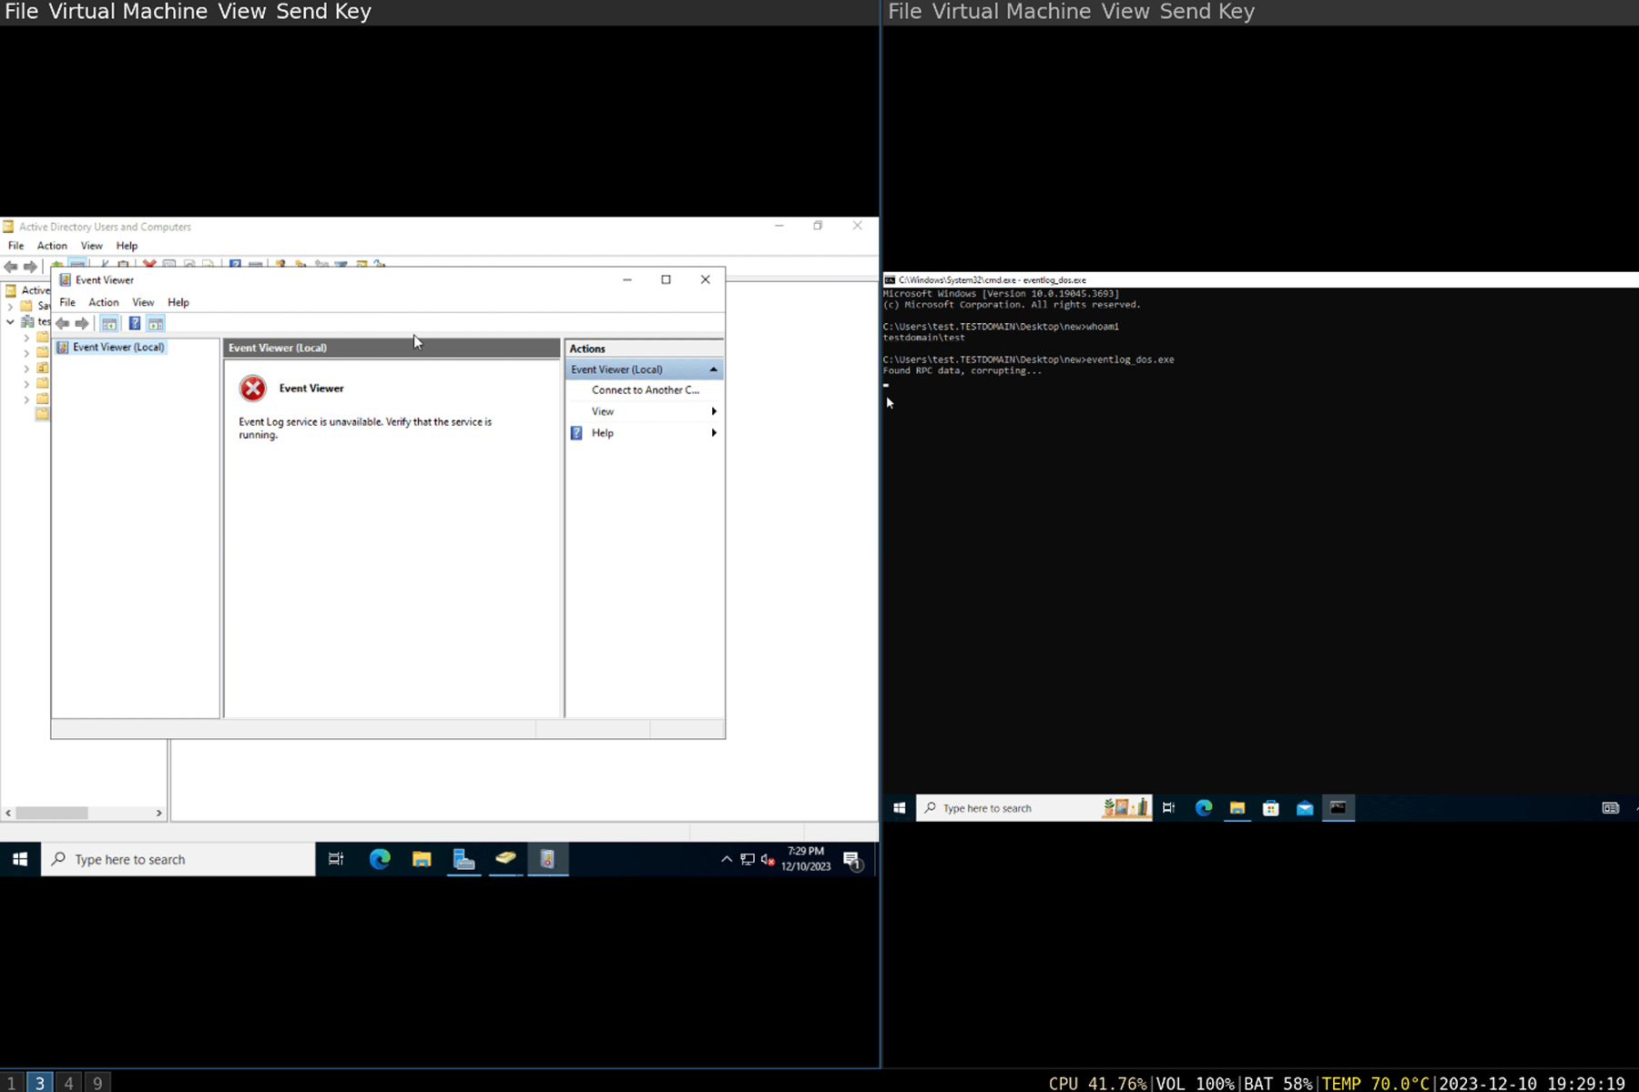Expand the 'Sa' folder node in AD tree
Screen dimensions: 1639x1092
tap(10, 307)
